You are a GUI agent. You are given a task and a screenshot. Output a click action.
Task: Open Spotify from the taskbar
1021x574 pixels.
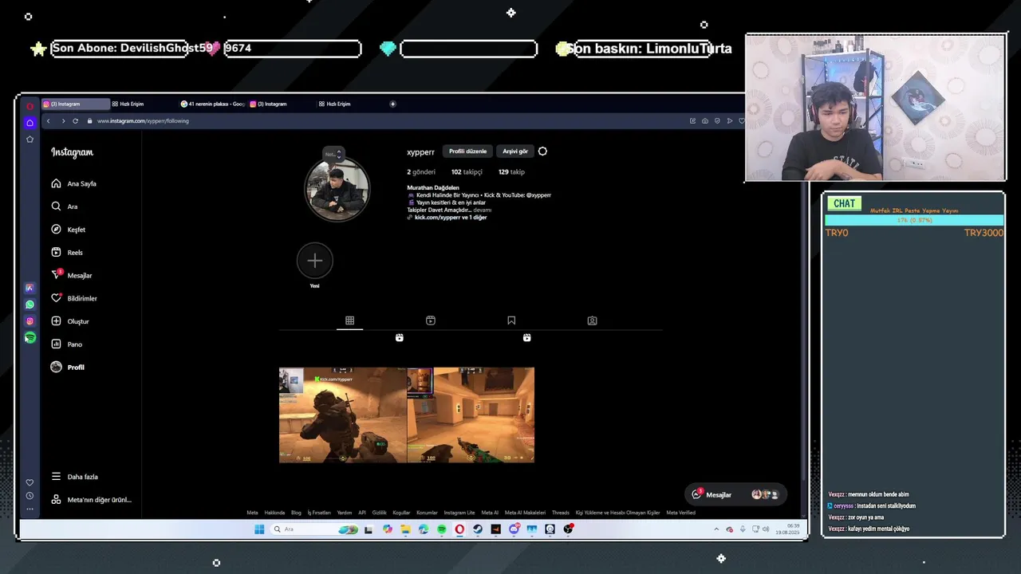pyautogui.click(x=442, y=529)
